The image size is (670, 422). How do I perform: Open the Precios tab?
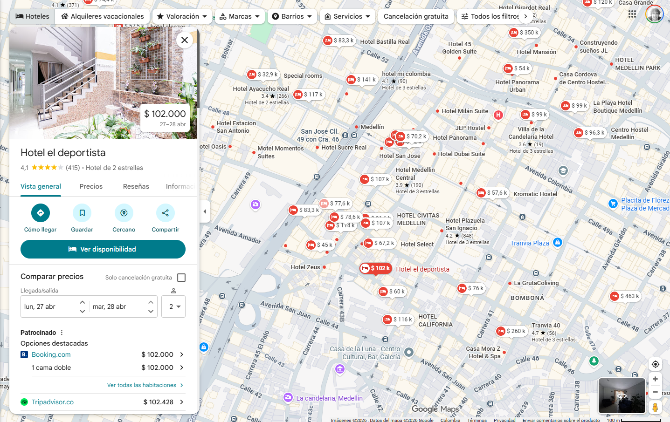90,186
